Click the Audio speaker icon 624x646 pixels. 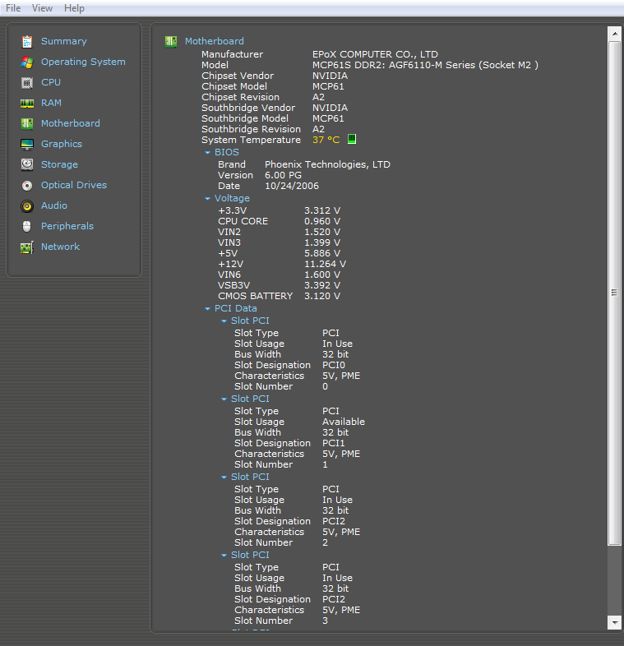point(27,206)
